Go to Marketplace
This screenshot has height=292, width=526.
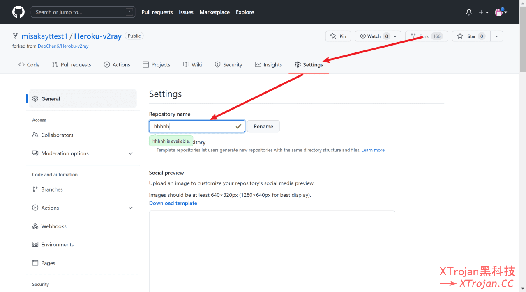[x=215, y=12]
